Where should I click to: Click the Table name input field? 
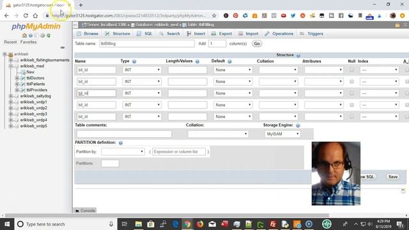click(x=147, y=43)
